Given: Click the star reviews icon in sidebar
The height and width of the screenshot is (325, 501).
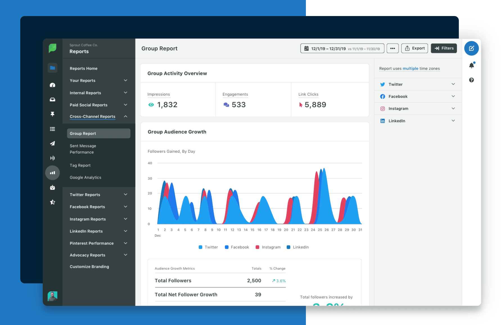Looking at the screenshot, I should pos(53,202).
